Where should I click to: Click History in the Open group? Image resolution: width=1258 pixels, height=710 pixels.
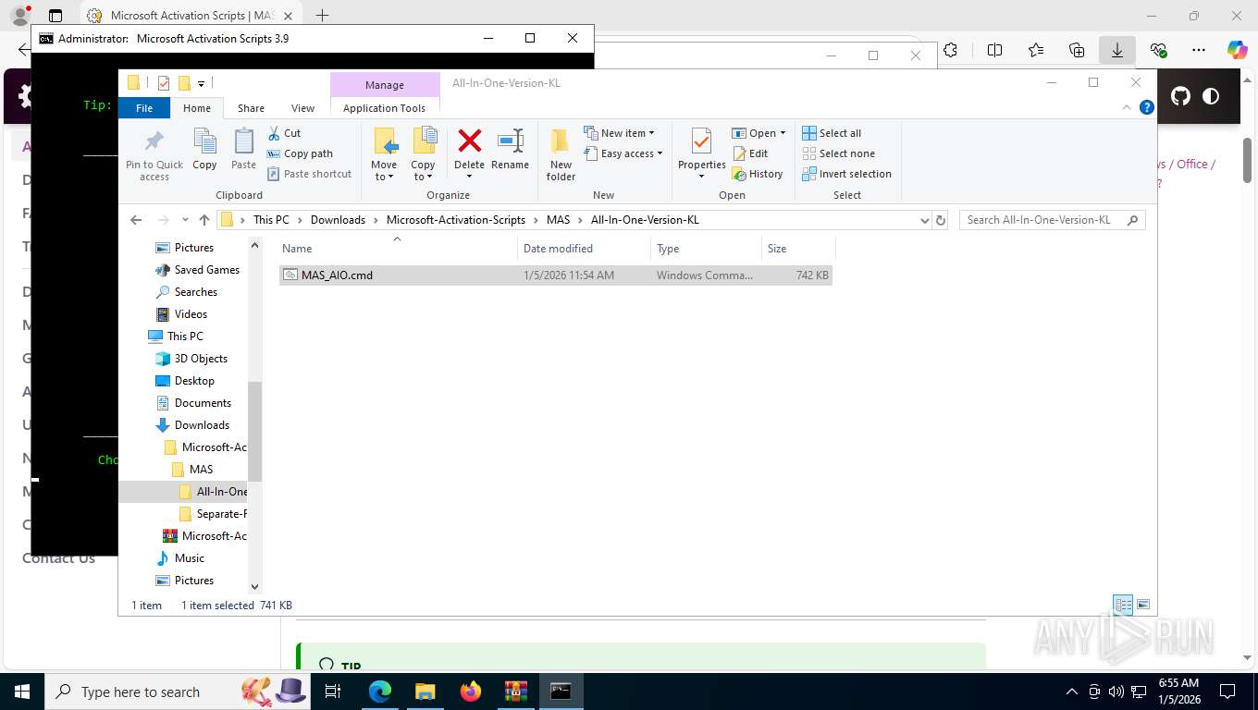[x=758, y=174]
